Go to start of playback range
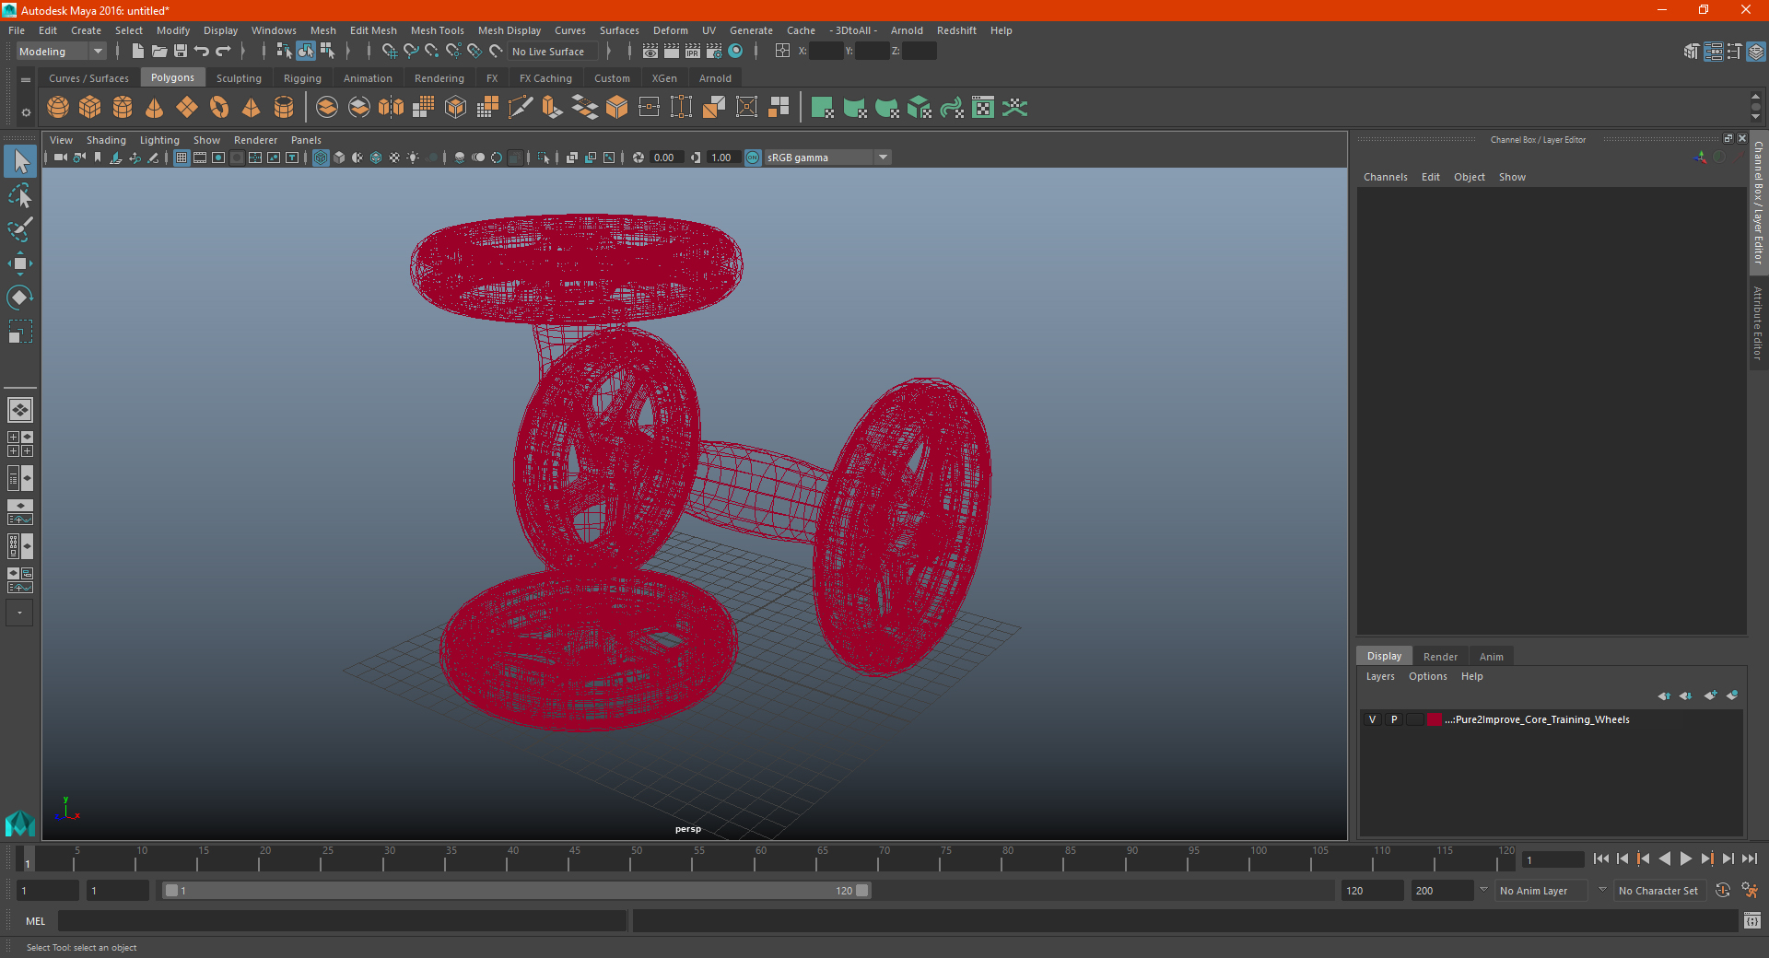This screenshot has width=1769, height=958. pos(1601,859)
